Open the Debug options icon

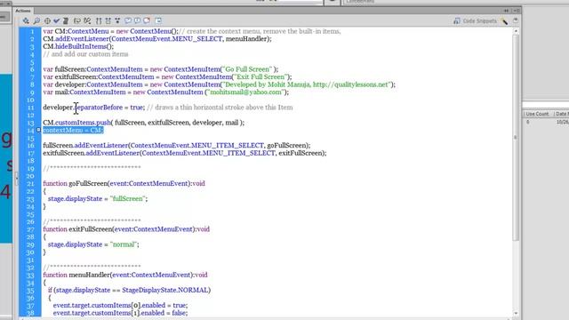87,21
